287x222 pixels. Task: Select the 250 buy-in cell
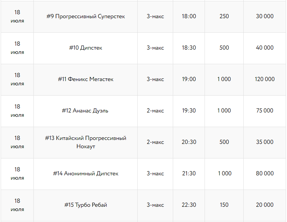click(x=224, y=16)
